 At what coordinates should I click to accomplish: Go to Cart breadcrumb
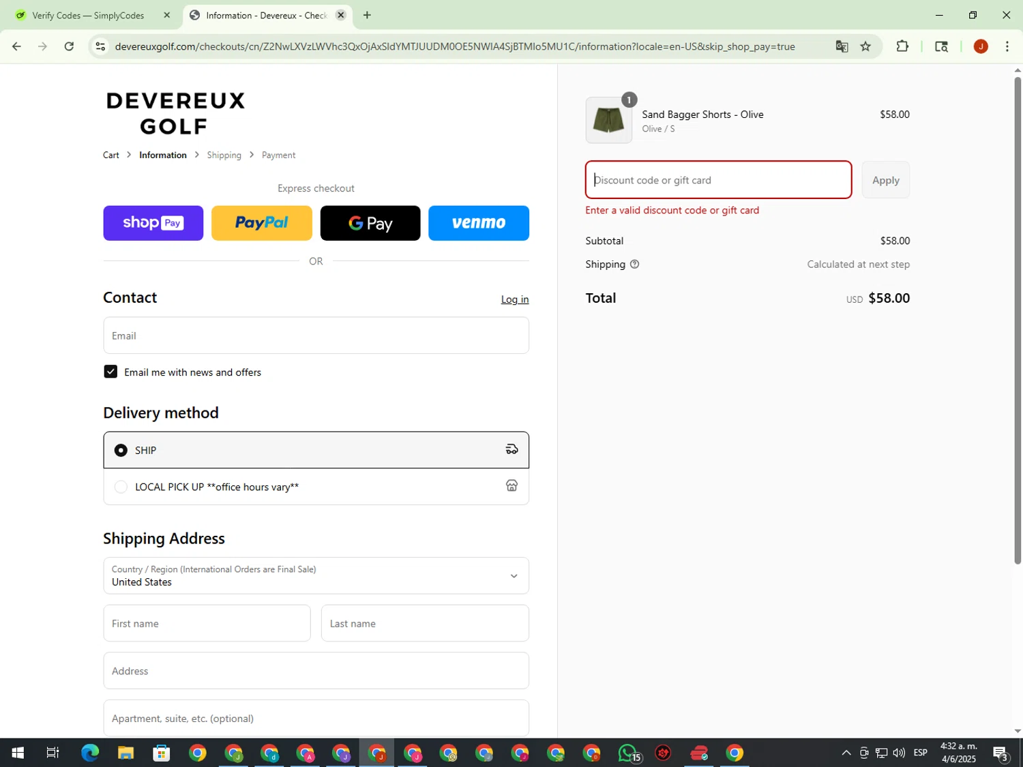pos(111,155)
